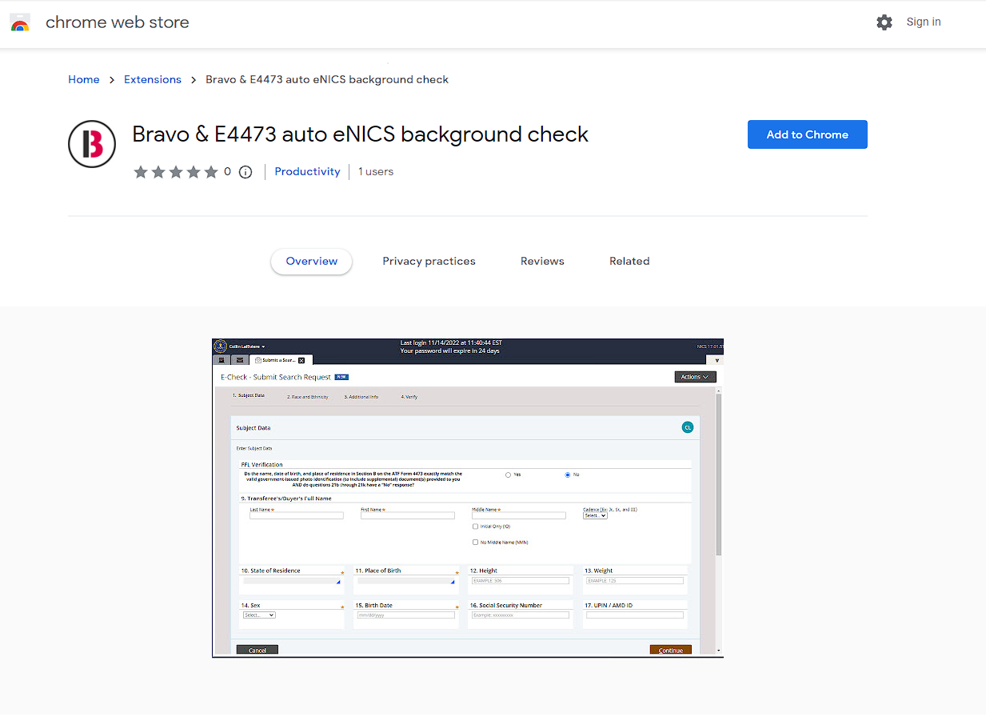Open the settings gear menu
Viewport: 986px width, 717px height.
[884, 22]
